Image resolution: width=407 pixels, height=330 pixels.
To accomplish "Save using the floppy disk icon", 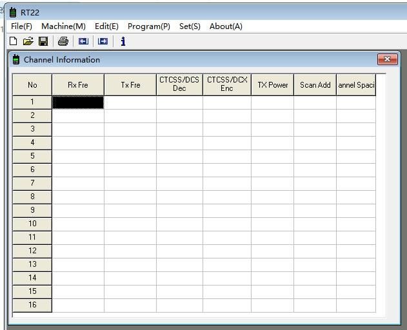I will tap(43, 41).
